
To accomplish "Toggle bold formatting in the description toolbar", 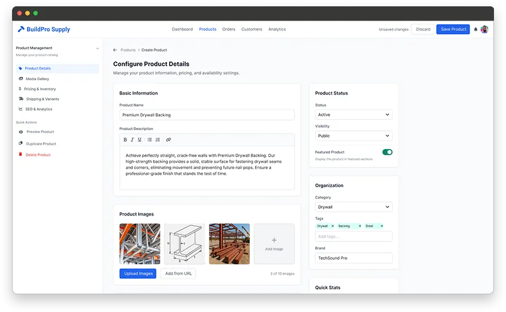I will 125,140.
